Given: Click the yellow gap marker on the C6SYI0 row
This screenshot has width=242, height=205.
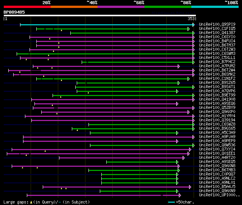Looking at the screenshot, I should (50, 39).
